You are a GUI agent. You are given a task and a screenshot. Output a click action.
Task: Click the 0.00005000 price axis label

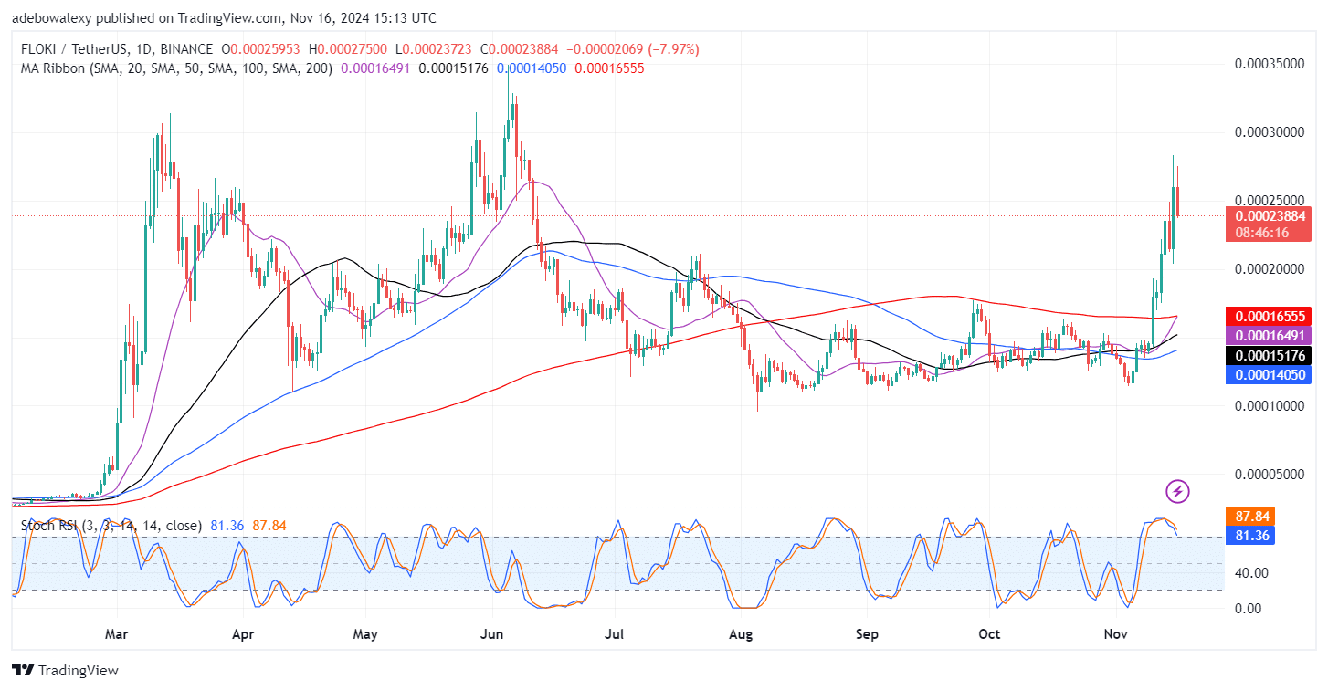(1270, 475)
